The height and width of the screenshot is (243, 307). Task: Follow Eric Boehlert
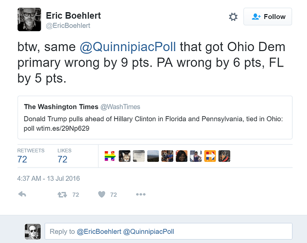point(268,17)
